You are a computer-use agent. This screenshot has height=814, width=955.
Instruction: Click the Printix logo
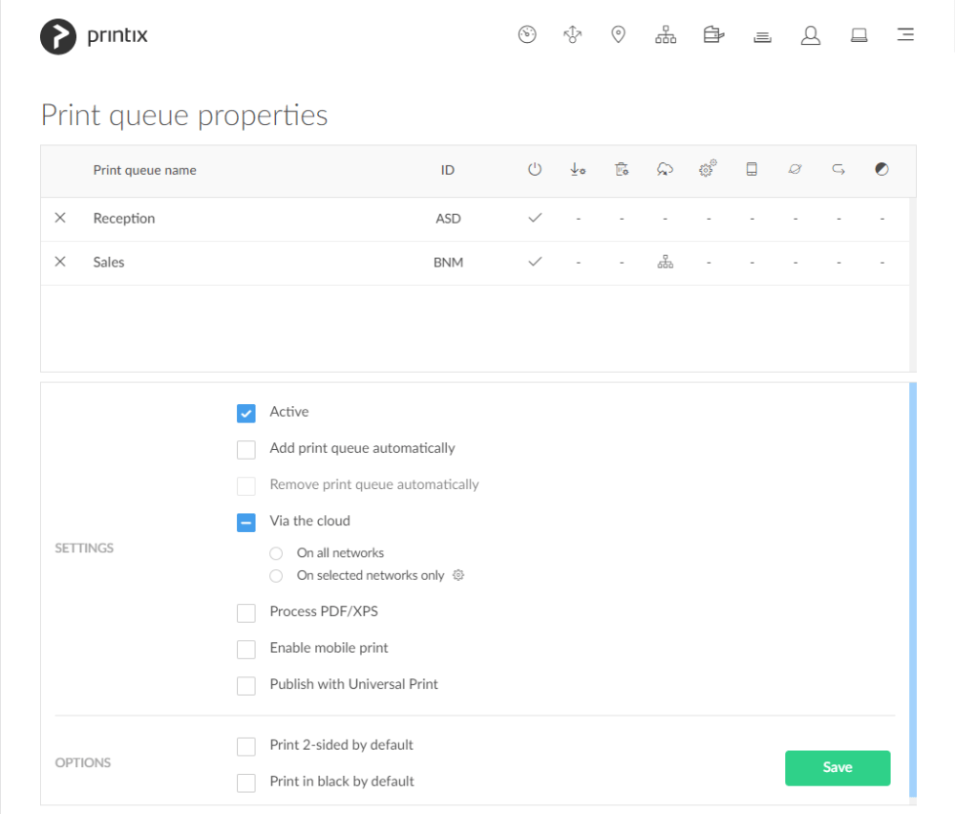pos(94,36)
